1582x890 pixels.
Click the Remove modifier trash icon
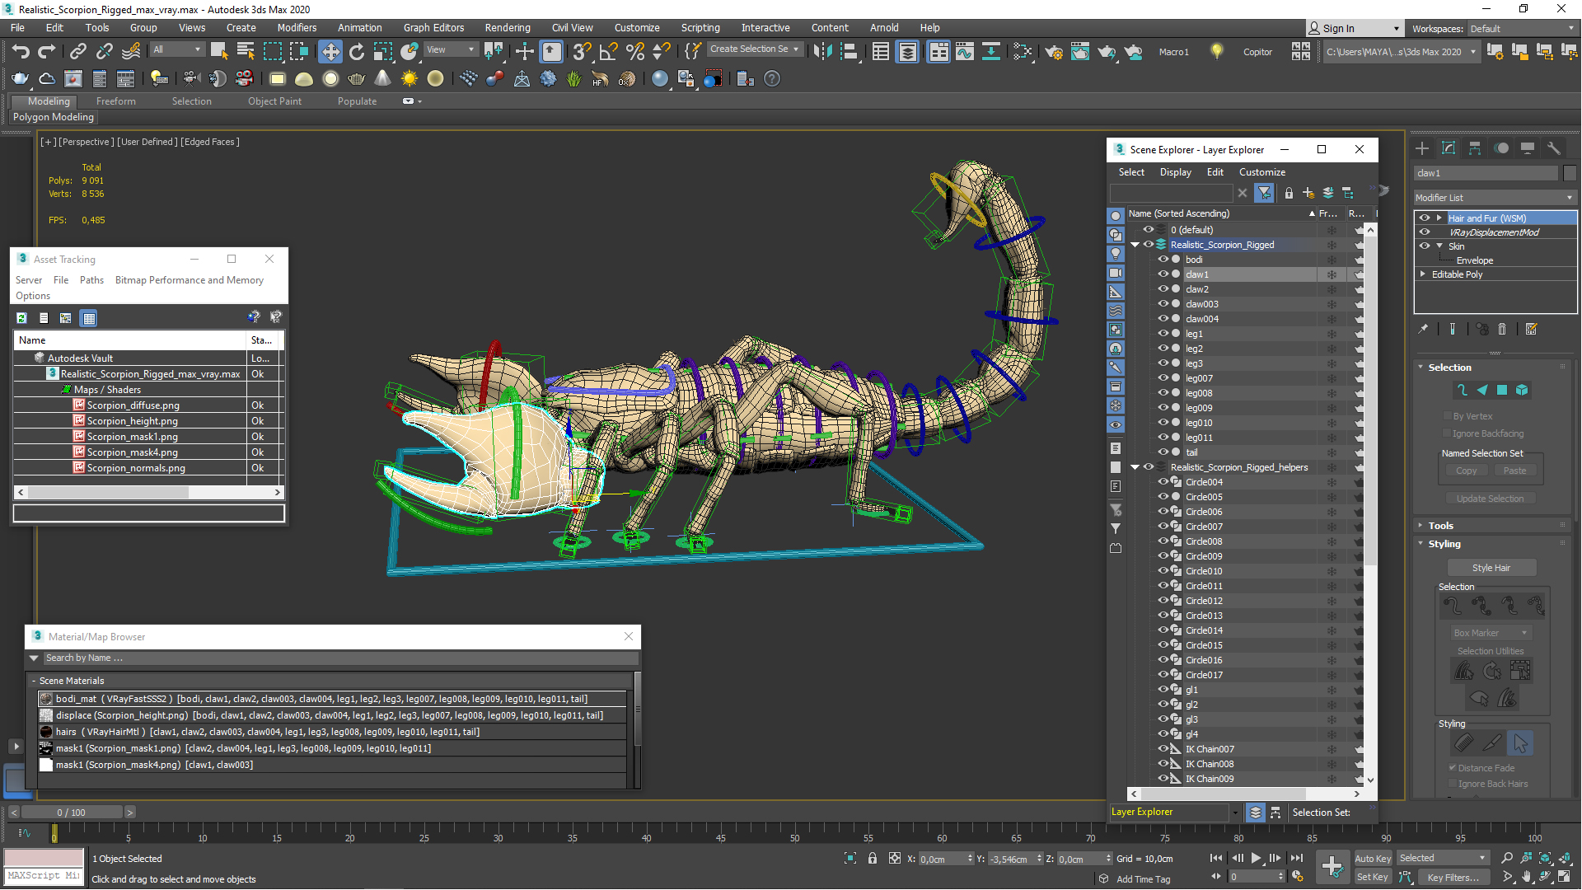[1502, 329]
